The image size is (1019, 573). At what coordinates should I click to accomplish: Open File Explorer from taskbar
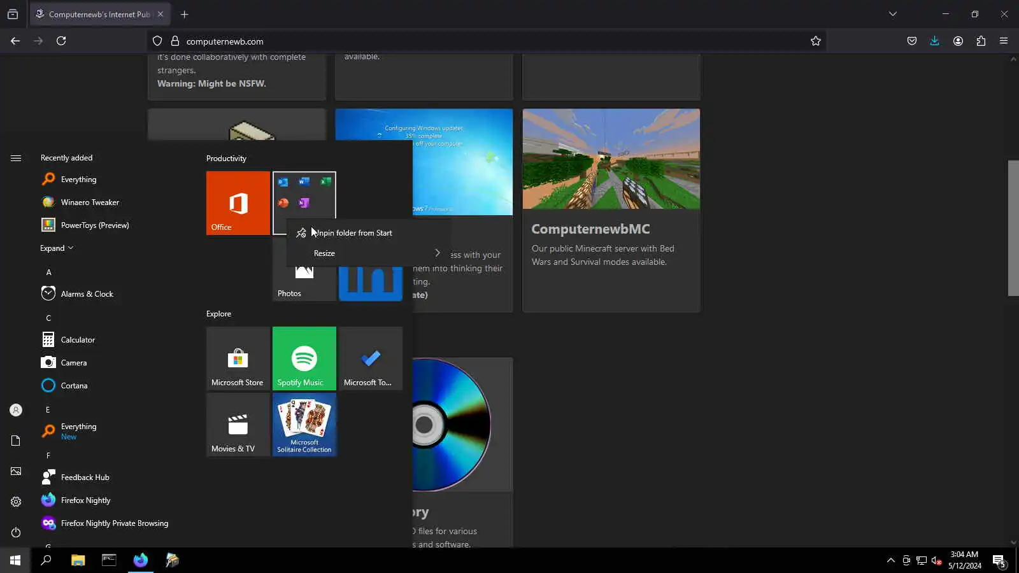(78, 560)
